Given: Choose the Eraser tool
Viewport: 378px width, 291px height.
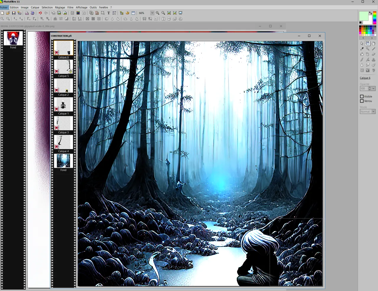Looking at the screenshot, I should 374,54.
